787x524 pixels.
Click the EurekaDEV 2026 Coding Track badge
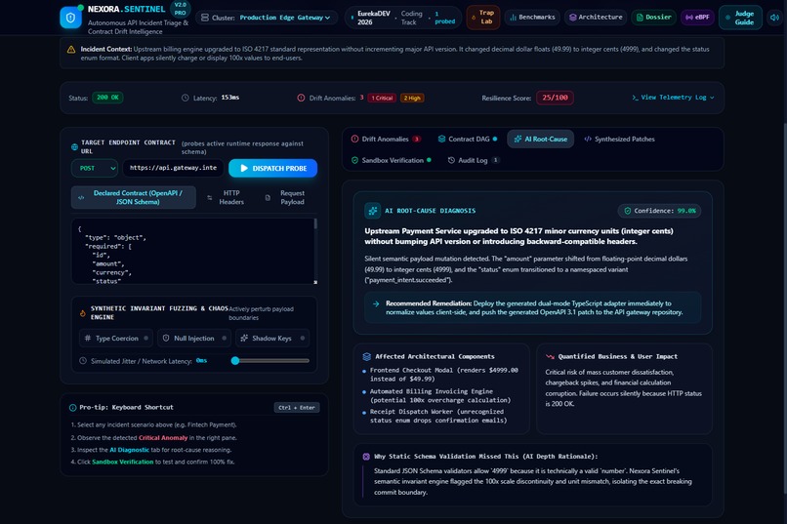pos(404,18)
